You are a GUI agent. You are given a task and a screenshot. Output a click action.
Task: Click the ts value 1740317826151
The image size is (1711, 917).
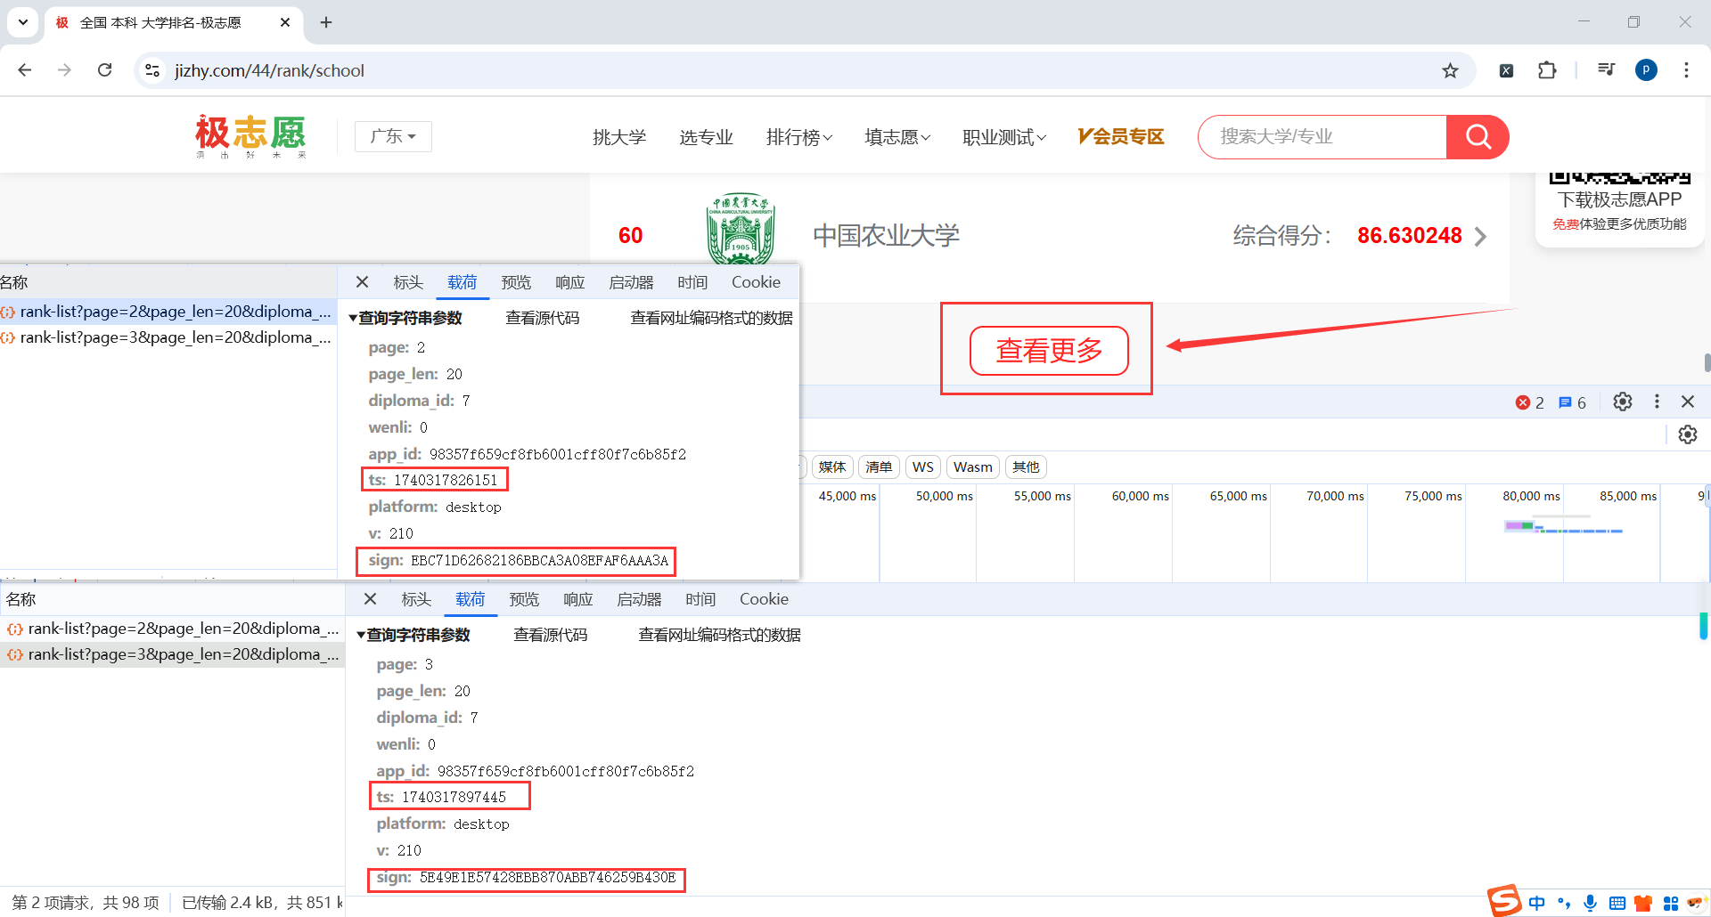pos(446,481)
